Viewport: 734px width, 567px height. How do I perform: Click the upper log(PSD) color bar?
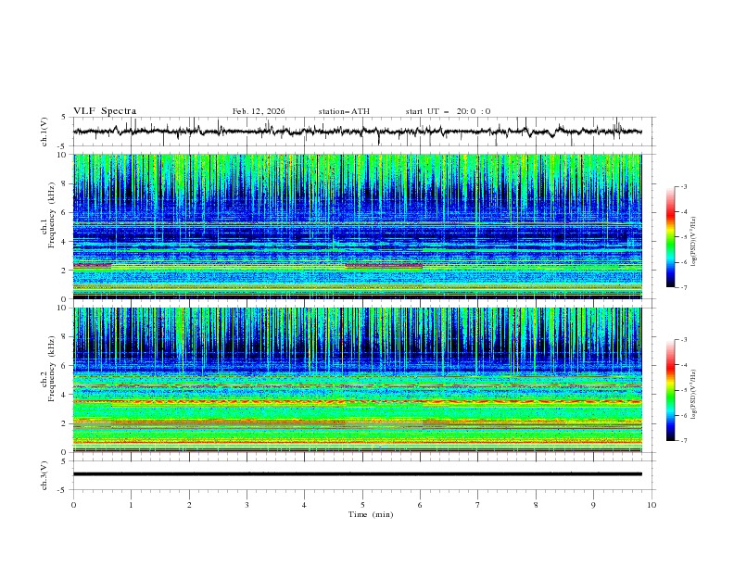[x=671, y=236]
